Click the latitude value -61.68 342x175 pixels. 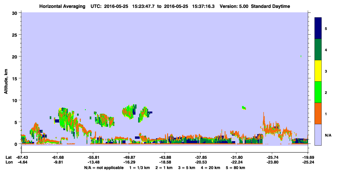point(57,157)
